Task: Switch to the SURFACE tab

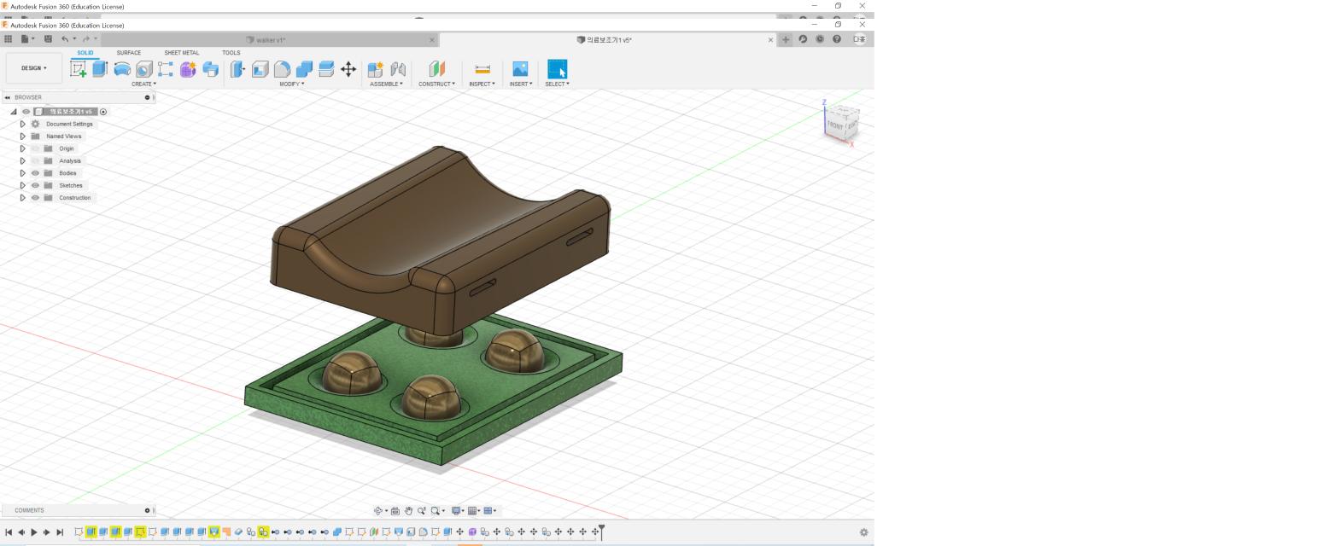Action: click(129, 53)
